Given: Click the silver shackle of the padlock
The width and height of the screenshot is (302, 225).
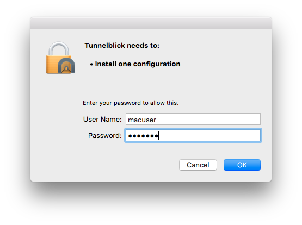Looking at the screenshot, I should coord(59,49).
